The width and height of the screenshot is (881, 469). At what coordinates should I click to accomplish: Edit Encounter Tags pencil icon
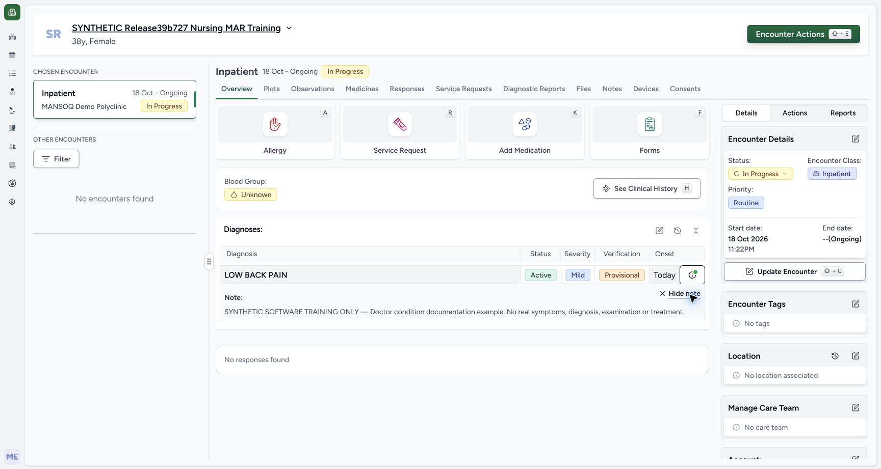tap(856, 304)
